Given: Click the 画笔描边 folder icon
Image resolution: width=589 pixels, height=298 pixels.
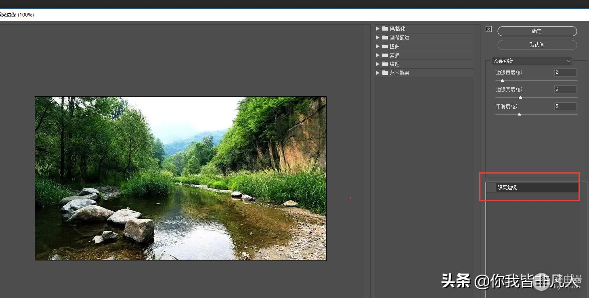Looking at the screenshot, I should click(385, 37).
